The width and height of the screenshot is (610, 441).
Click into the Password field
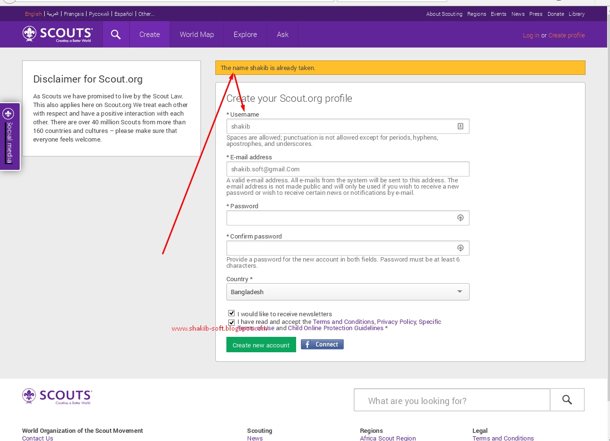(x=348, y=218)
